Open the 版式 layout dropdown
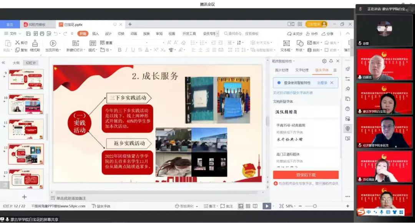Screen dimensions: 415x223 pos(93,50)
